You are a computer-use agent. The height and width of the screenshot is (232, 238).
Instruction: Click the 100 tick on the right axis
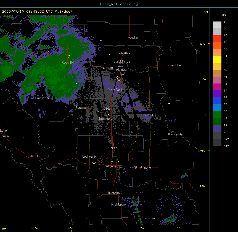pos(203,44)
